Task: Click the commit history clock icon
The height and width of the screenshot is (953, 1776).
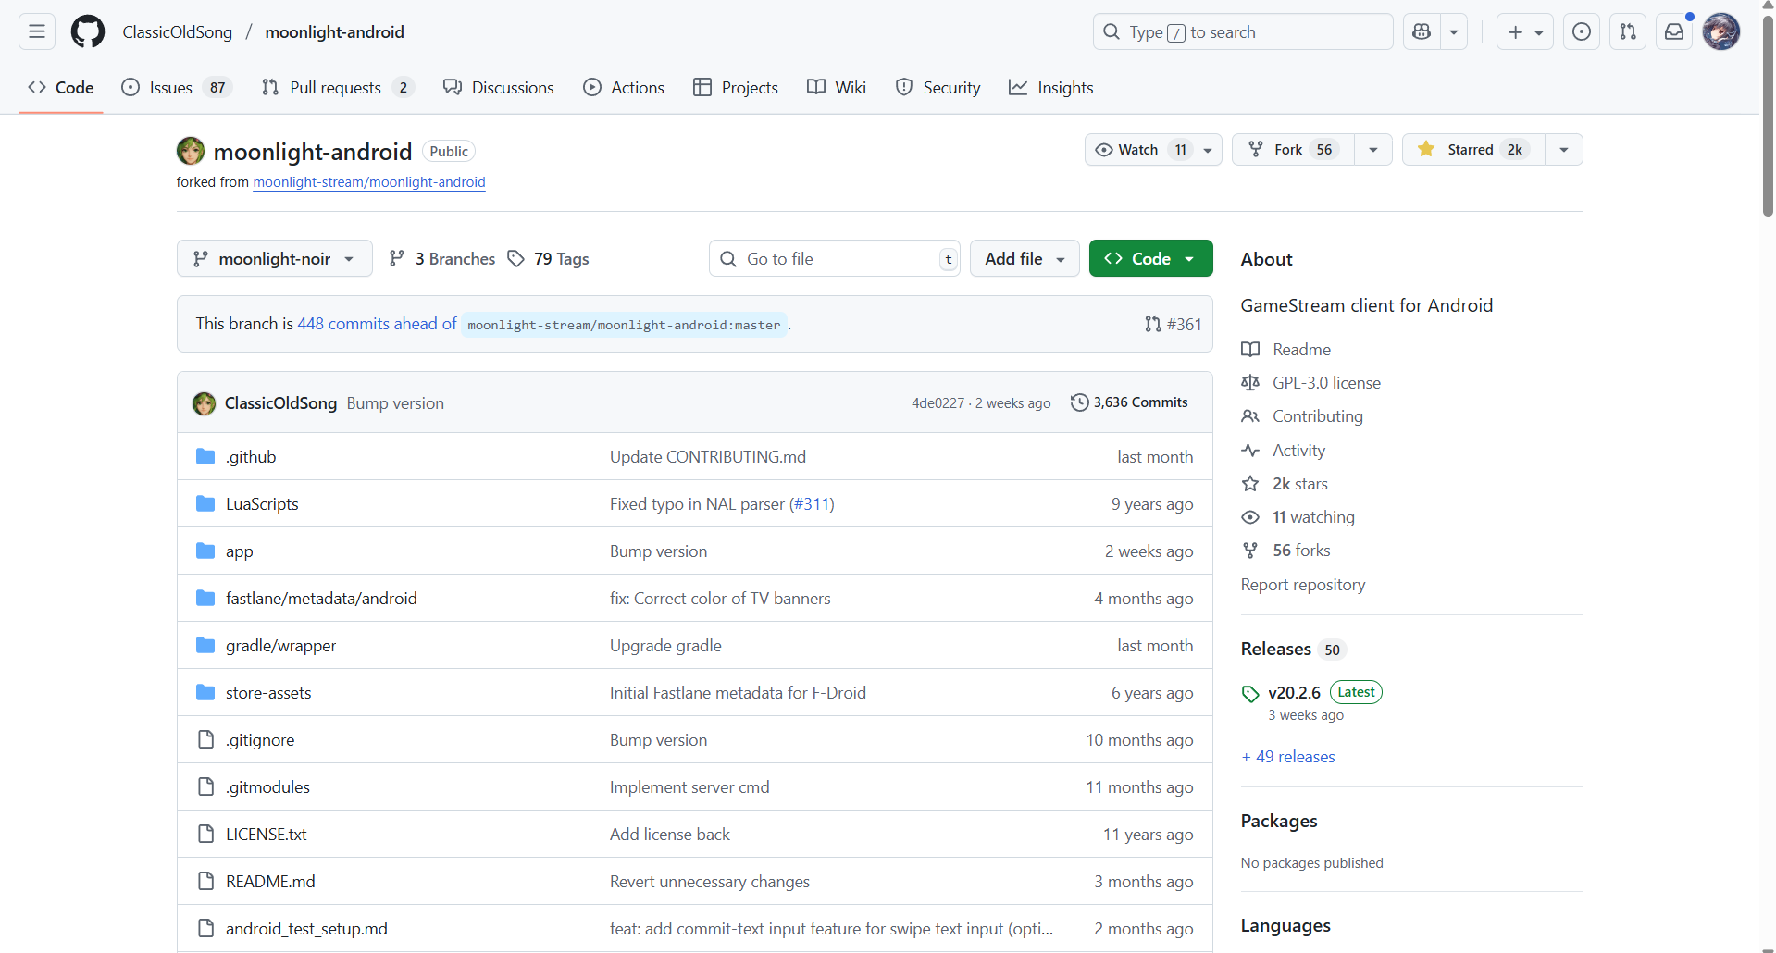Action: [x=1079, y=402]
